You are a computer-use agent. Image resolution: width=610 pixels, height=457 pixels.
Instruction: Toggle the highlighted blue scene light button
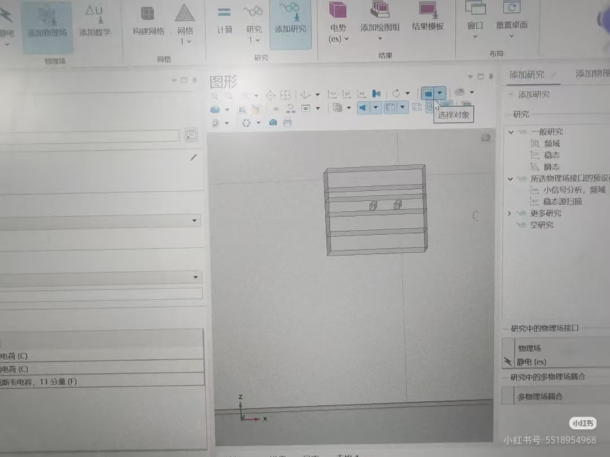coord(362,108)
